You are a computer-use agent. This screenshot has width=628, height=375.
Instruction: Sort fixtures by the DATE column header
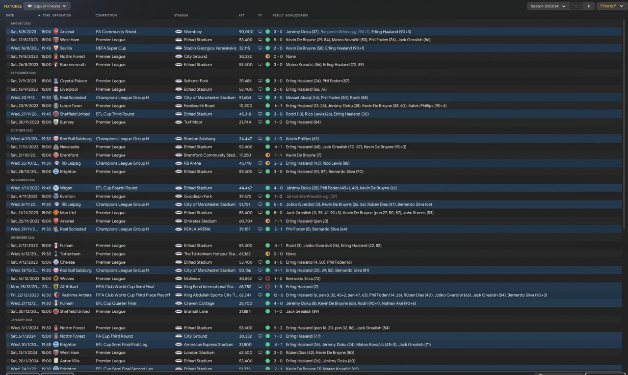click(10, 15)
